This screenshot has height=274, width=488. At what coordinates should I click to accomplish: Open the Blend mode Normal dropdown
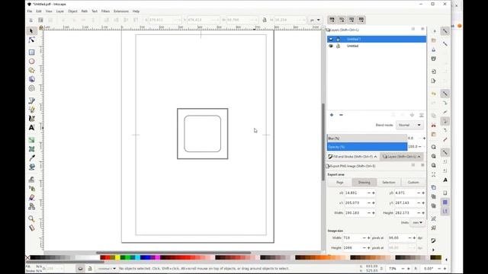coord(409,125)
